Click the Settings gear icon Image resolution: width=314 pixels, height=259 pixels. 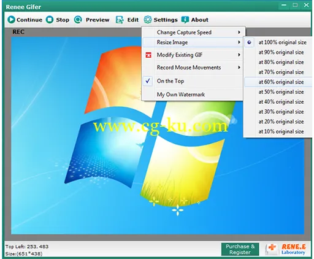[148, 20]
